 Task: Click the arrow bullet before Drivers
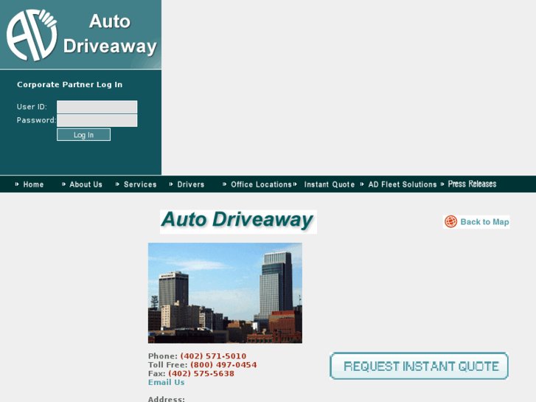point(171,184)
